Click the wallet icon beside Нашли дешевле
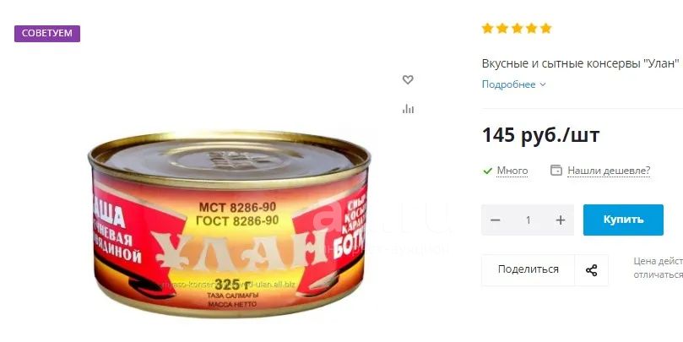Screen dimensions: 683x342 pyautogui.click(x=556, y=171)
